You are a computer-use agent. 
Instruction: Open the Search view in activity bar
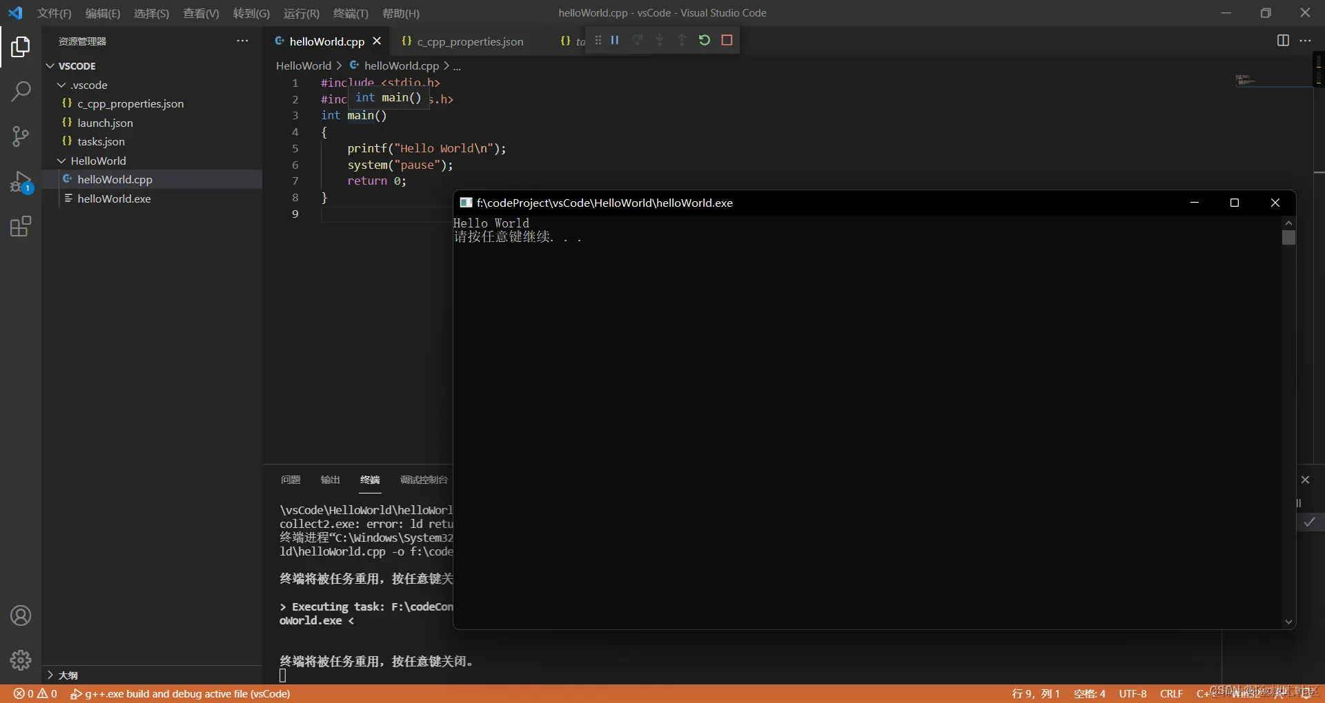[x=21, y=91]
